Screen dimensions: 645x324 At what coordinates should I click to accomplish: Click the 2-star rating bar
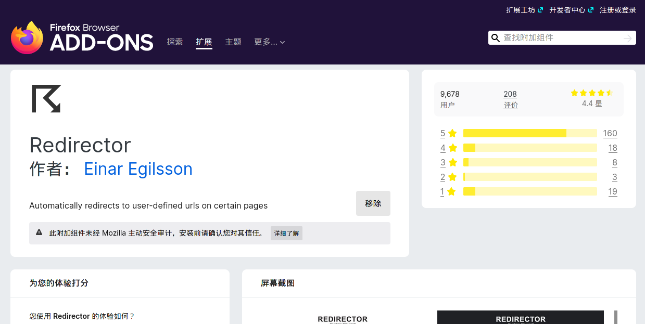[530, 177]
